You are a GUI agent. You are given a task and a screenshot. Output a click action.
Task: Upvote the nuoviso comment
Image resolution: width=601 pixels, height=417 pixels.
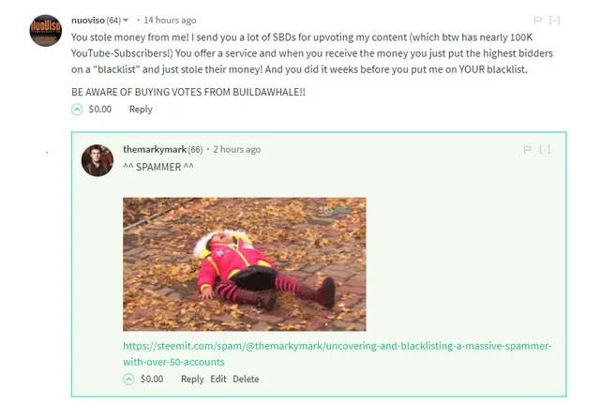(x=77, y=110)
